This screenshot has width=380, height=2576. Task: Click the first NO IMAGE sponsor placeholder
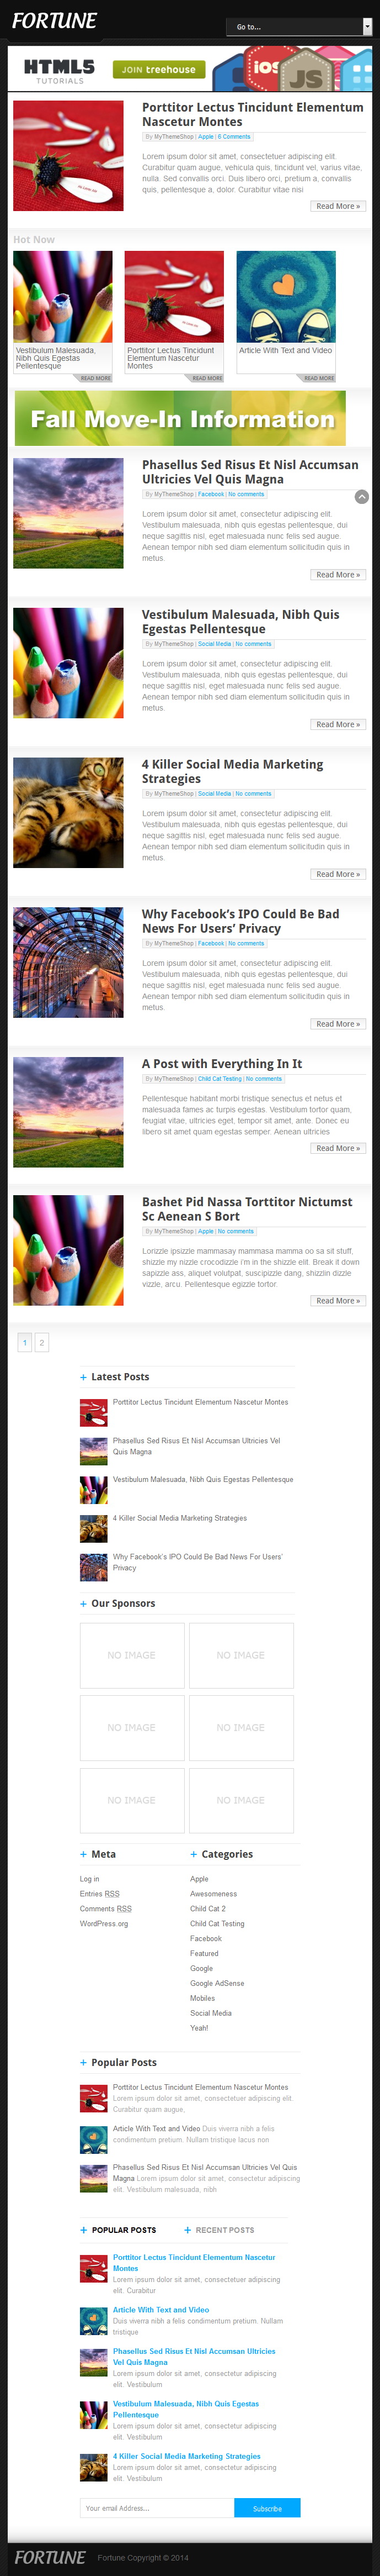click(132, 1655)
